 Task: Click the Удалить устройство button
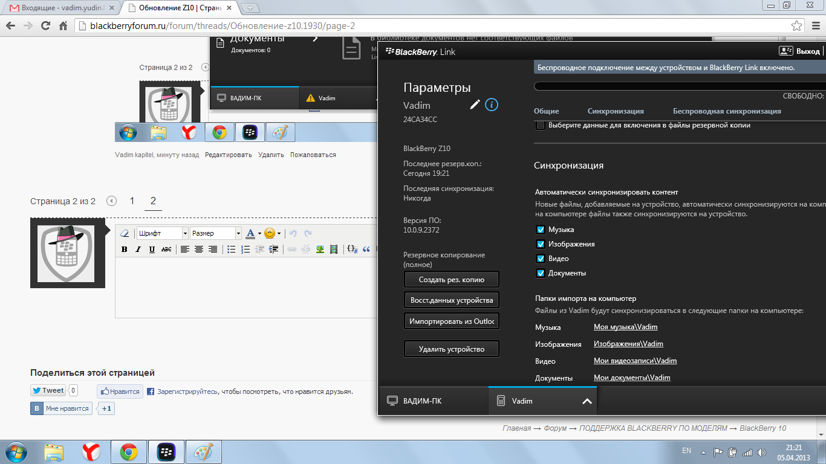coord(452,349)
